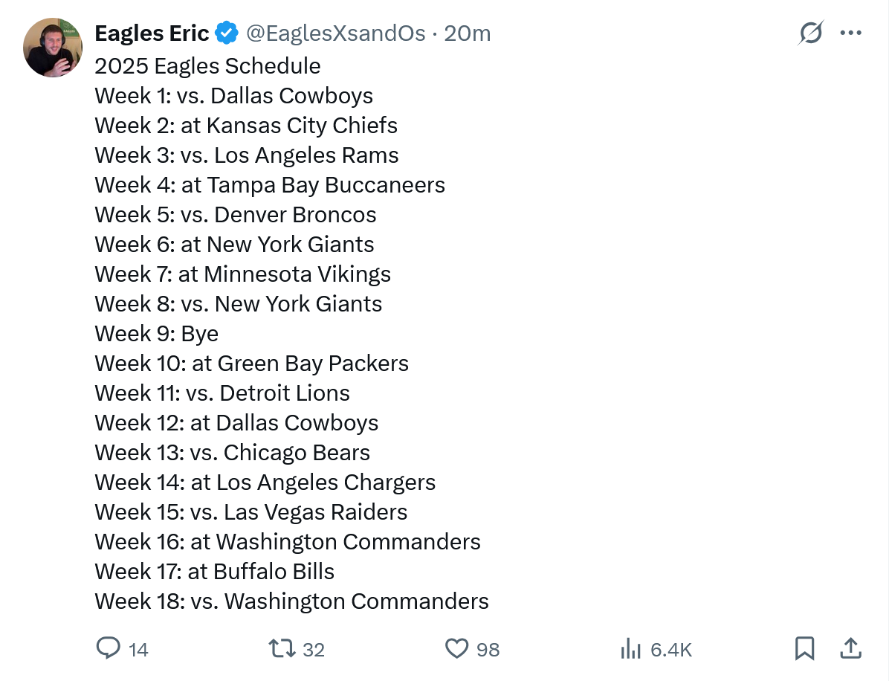Open the share menu arrow icon
This screenshot has width=889, height=681.
[850, 648]
